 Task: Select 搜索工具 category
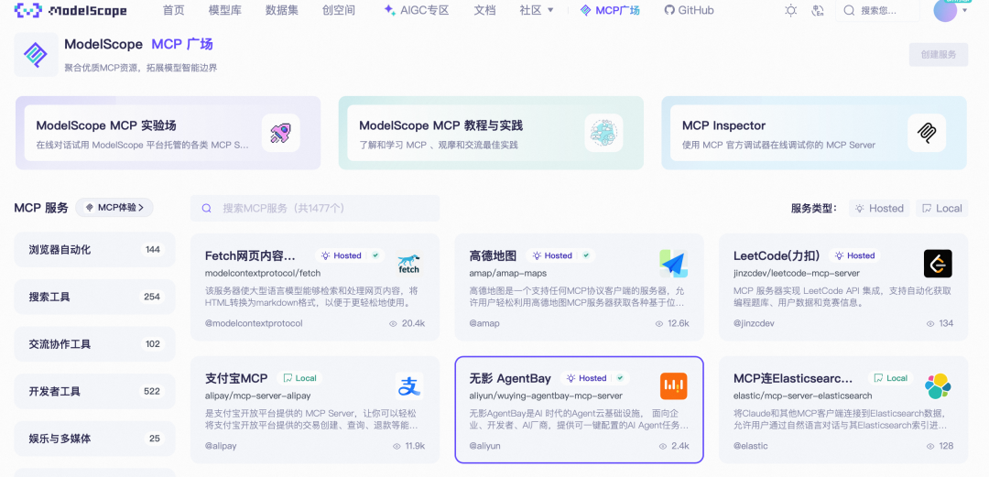(94, 297)
